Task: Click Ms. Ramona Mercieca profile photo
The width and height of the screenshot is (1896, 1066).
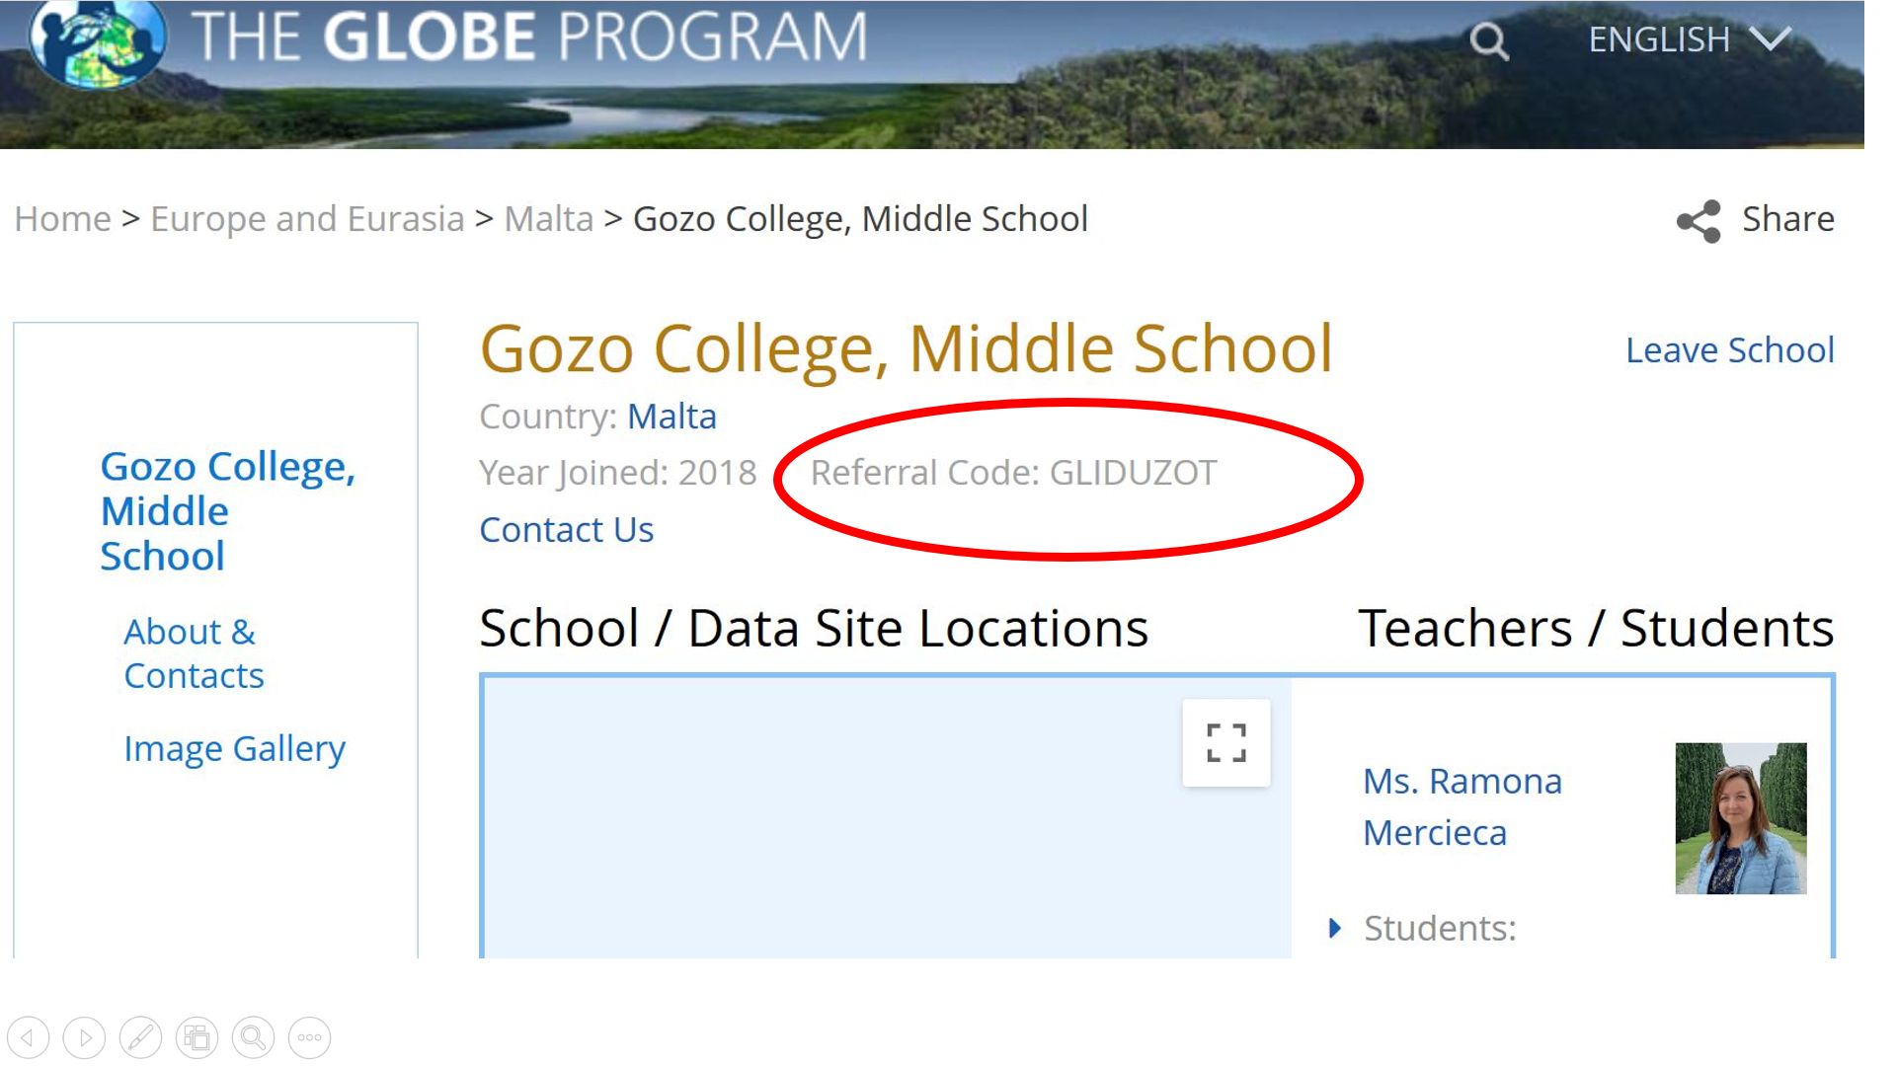Action: 1740,818
